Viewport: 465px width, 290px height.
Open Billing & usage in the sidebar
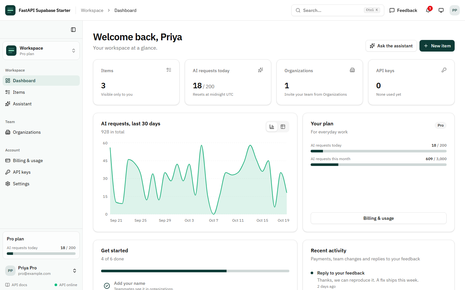tap(41, 160)
